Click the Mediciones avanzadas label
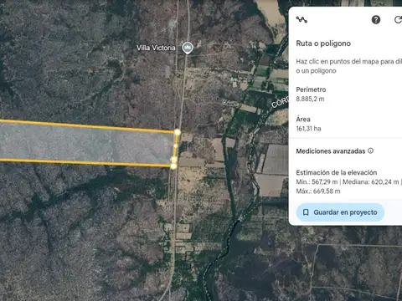 [x=331, y=151]
